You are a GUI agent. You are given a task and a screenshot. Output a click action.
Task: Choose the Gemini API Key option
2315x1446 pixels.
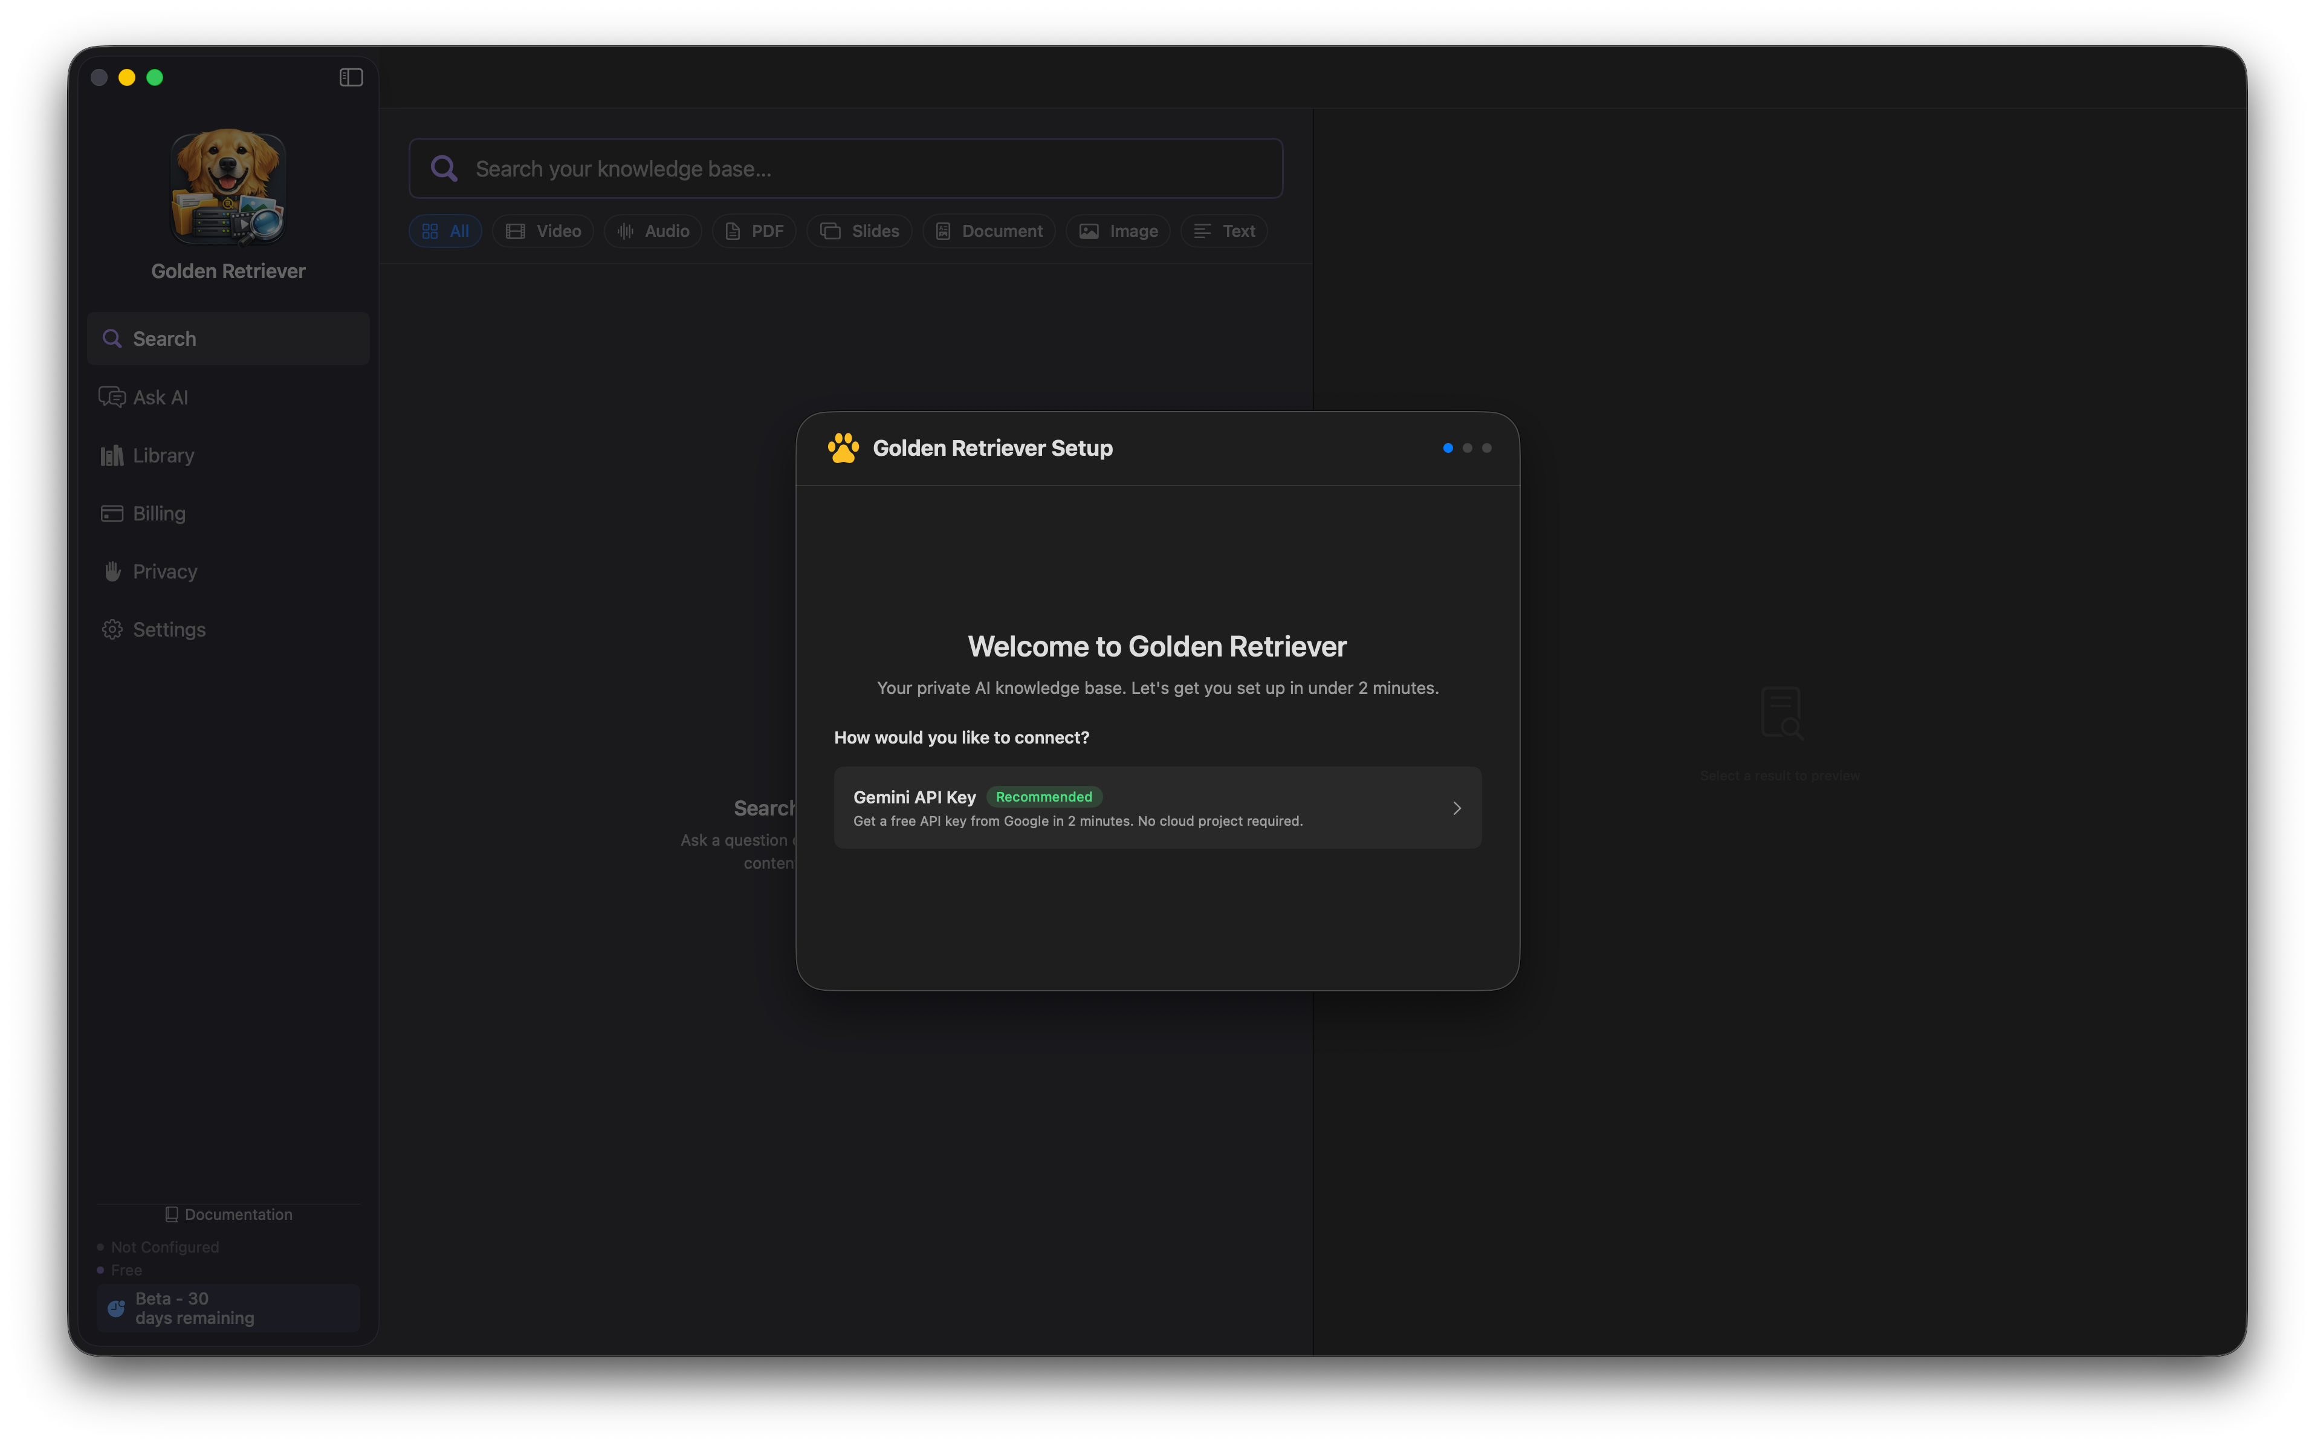click(1157, 807)
